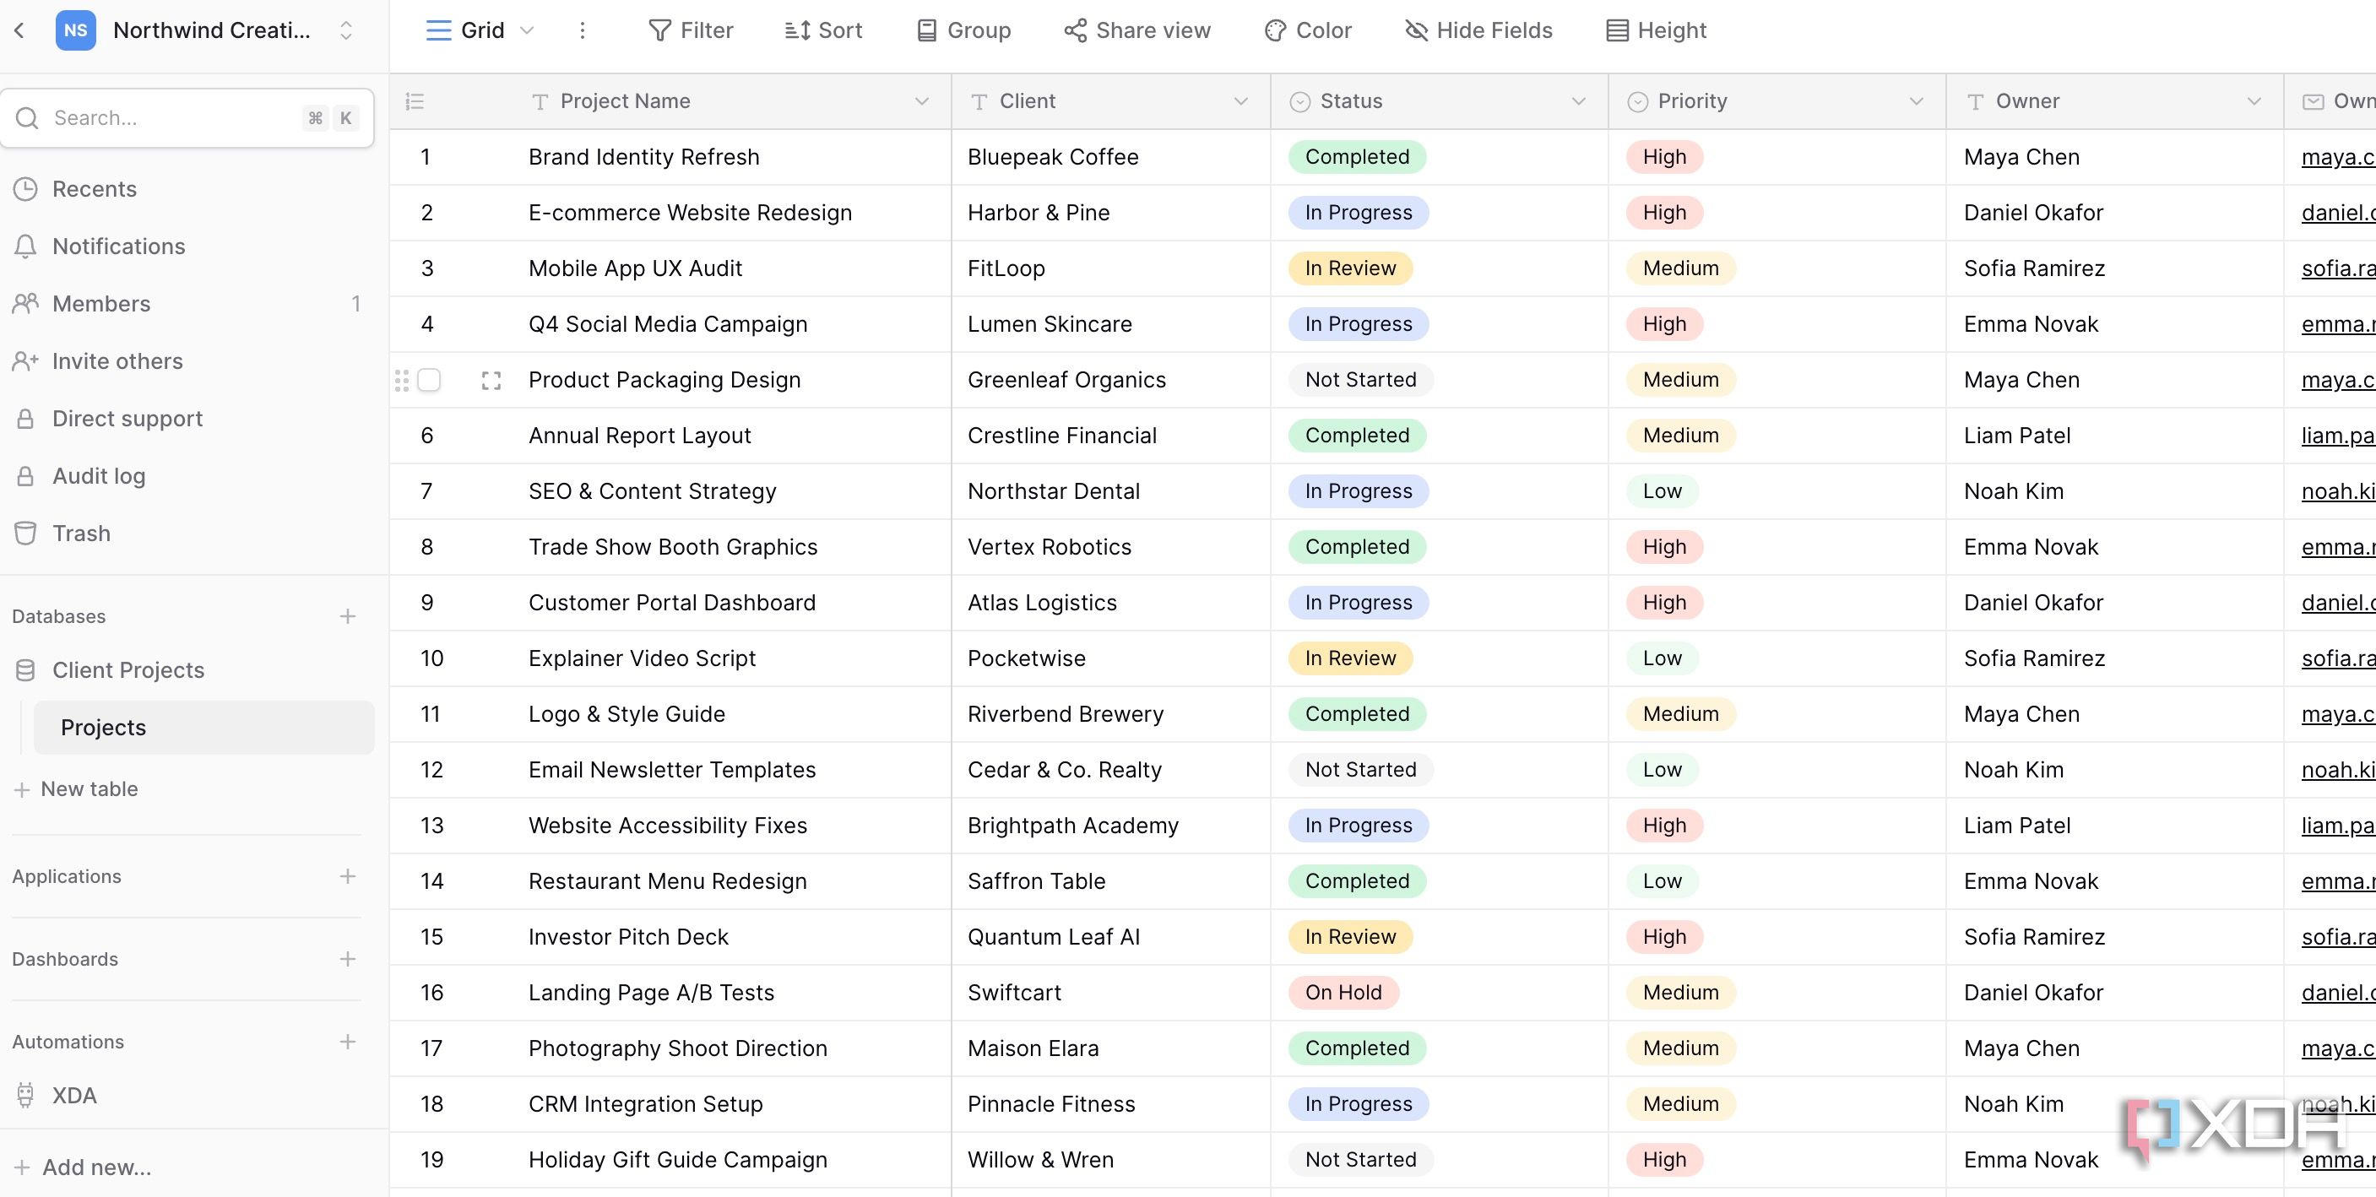This screenshot has width=2376, height=1197.
Task: Focus the Search input field
Action: pos(187,118)
